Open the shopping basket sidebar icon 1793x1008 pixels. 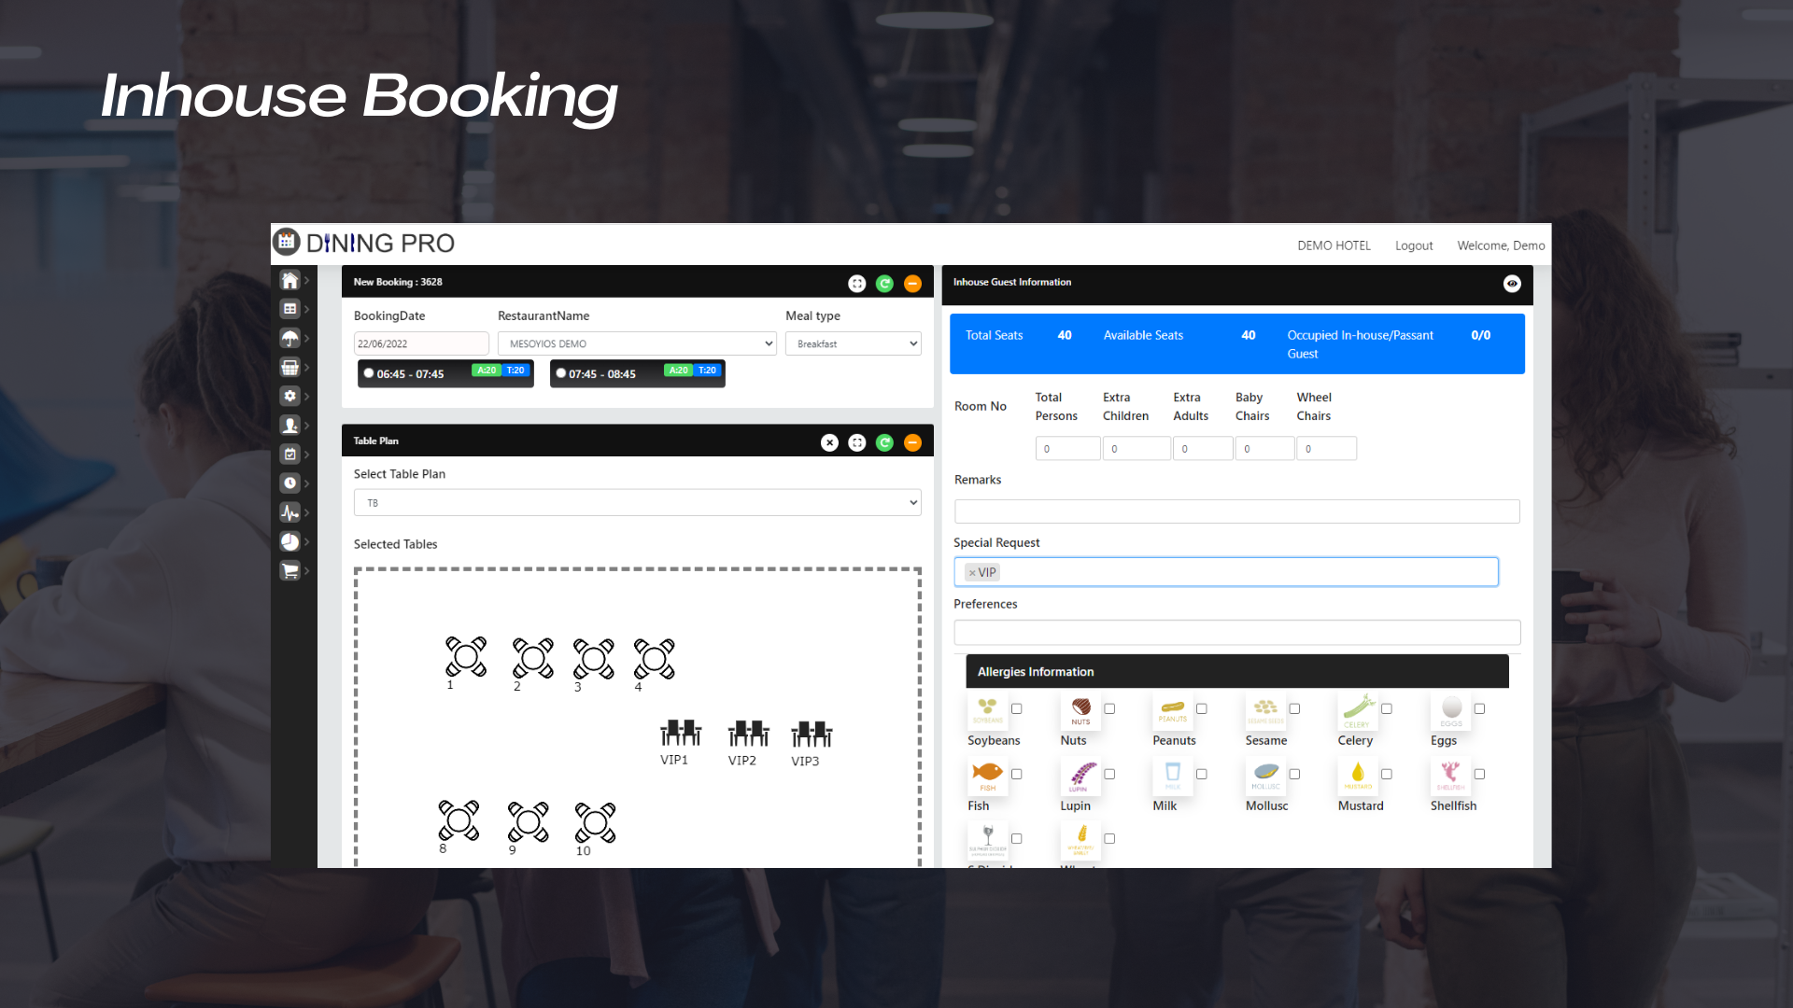pos(290,367)
